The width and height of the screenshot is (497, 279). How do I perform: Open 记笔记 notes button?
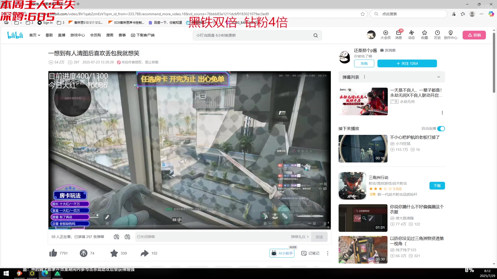click(x=310, y=253)
